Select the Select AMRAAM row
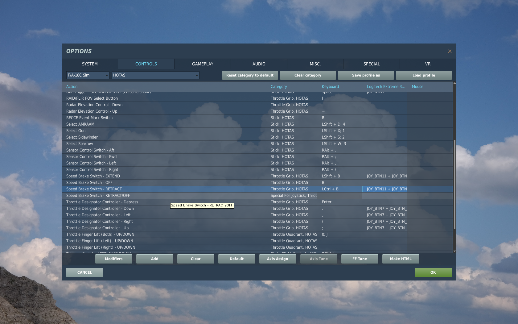This screenshot has width=518, height=324. coord(257,124)
